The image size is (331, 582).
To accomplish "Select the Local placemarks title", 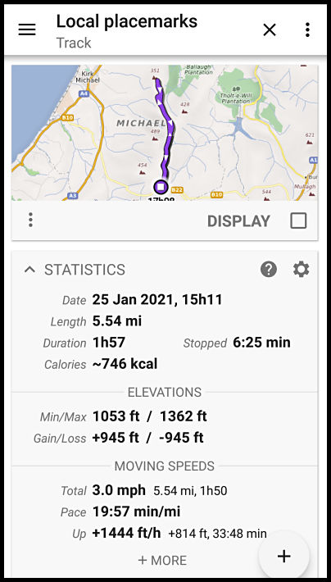I will coord(126,21).
